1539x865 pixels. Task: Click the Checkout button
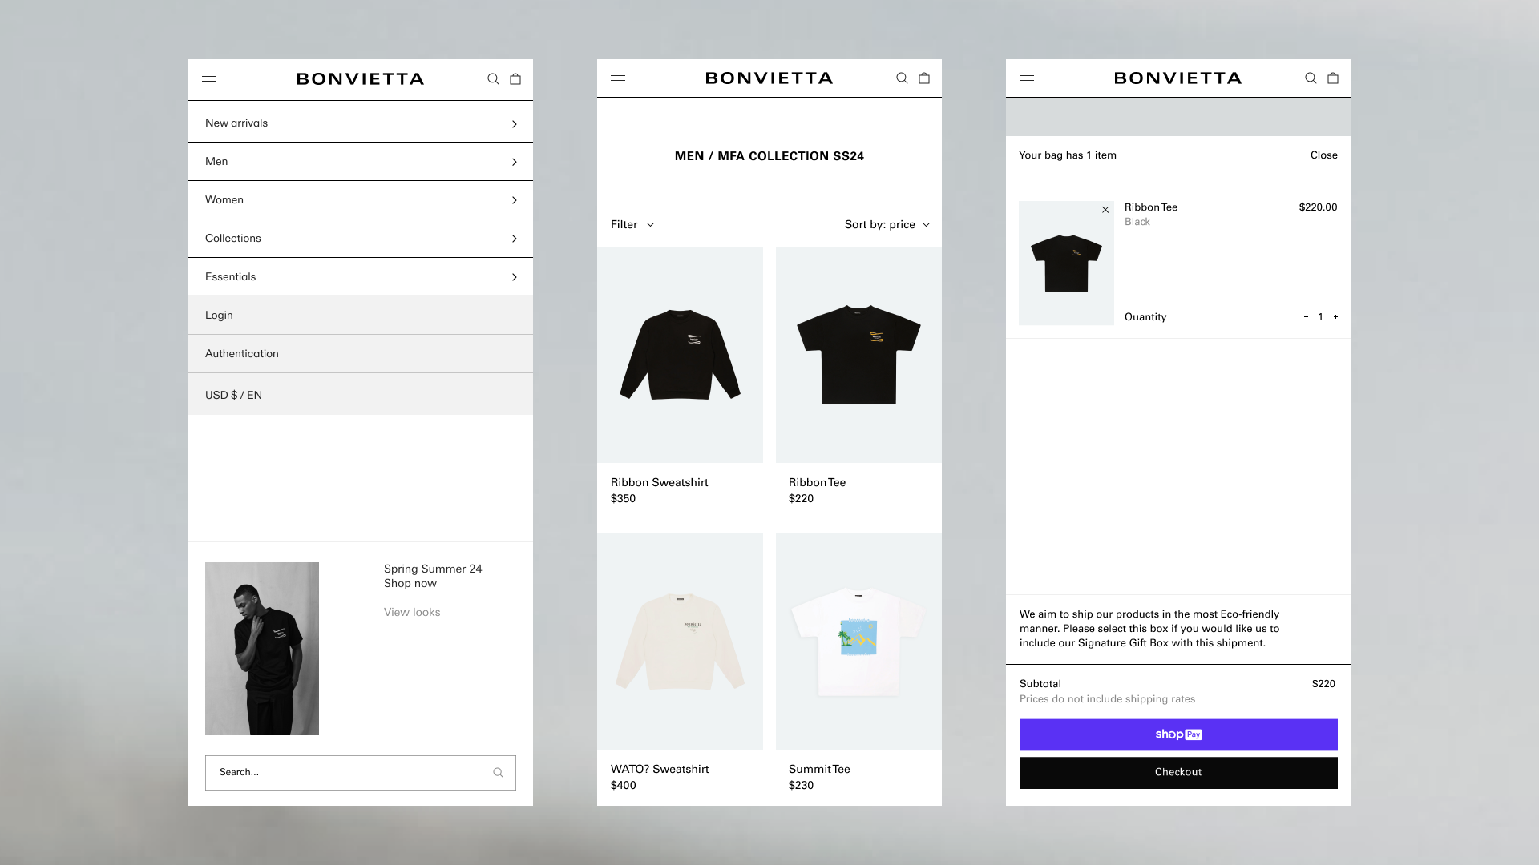point(1178,773)
